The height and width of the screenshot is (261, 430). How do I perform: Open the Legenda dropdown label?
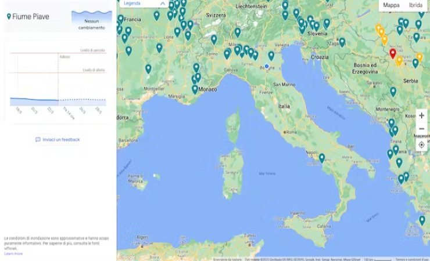pos(132,3)
